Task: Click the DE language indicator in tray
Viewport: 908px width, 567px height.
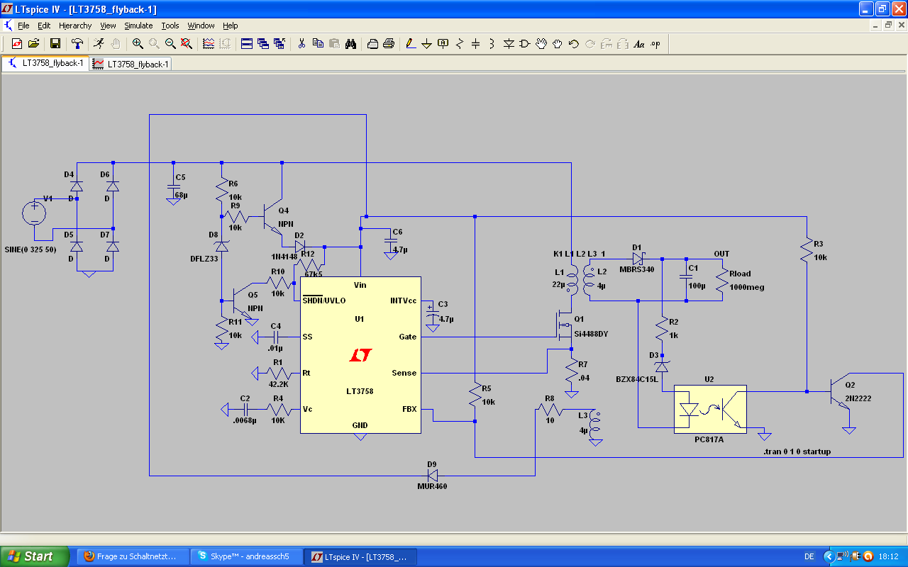Action: (x=809, y=556)
